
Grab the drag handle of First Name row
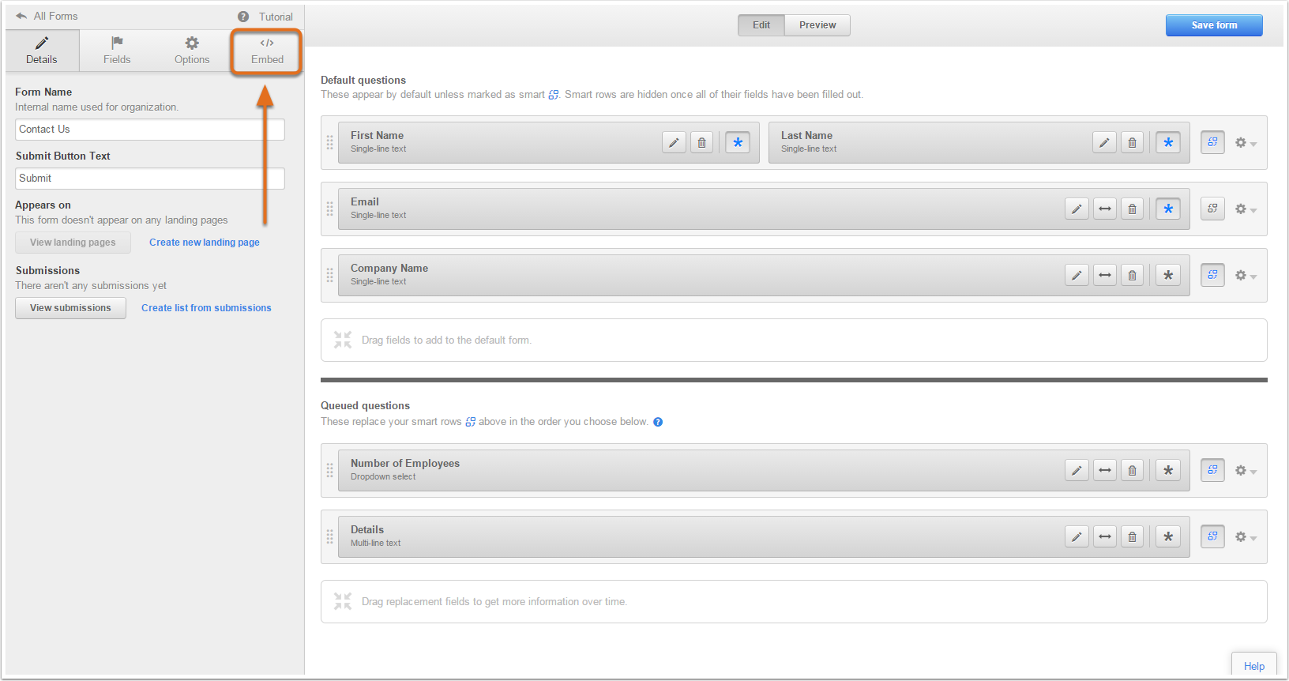[x=330, y=143]
